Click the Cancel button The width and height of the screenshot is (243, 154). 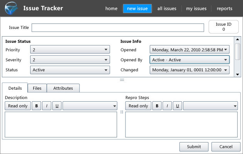(226, 147)
